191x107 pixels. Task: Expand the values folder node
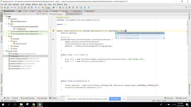(9, 49)
